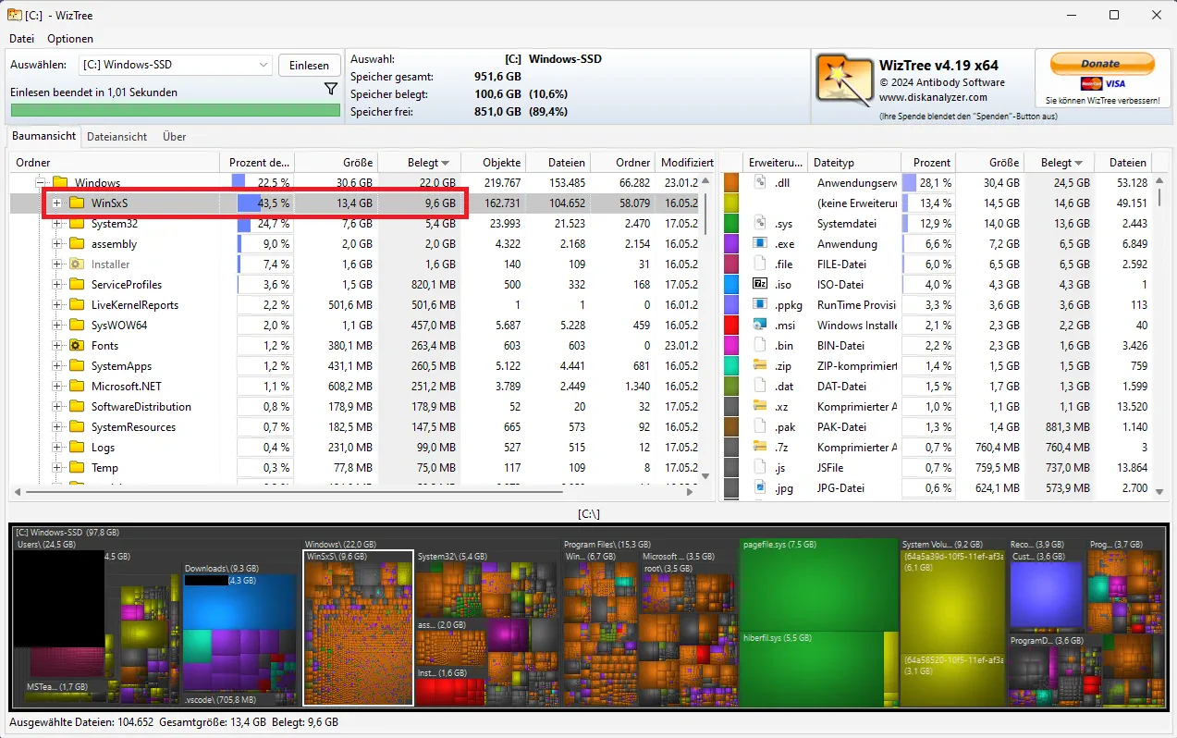Click the green .sys color swatch

(x=731, y=224)
